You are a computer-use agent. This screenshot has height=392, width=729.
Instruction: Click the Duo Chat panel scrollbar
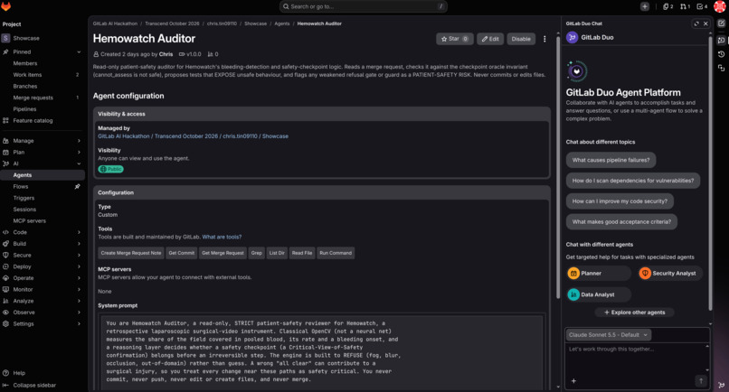[710, 173]
